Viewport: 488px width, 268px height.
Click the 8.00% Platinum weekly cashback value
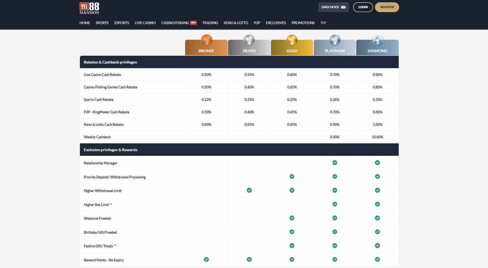[x=335, y=137]
